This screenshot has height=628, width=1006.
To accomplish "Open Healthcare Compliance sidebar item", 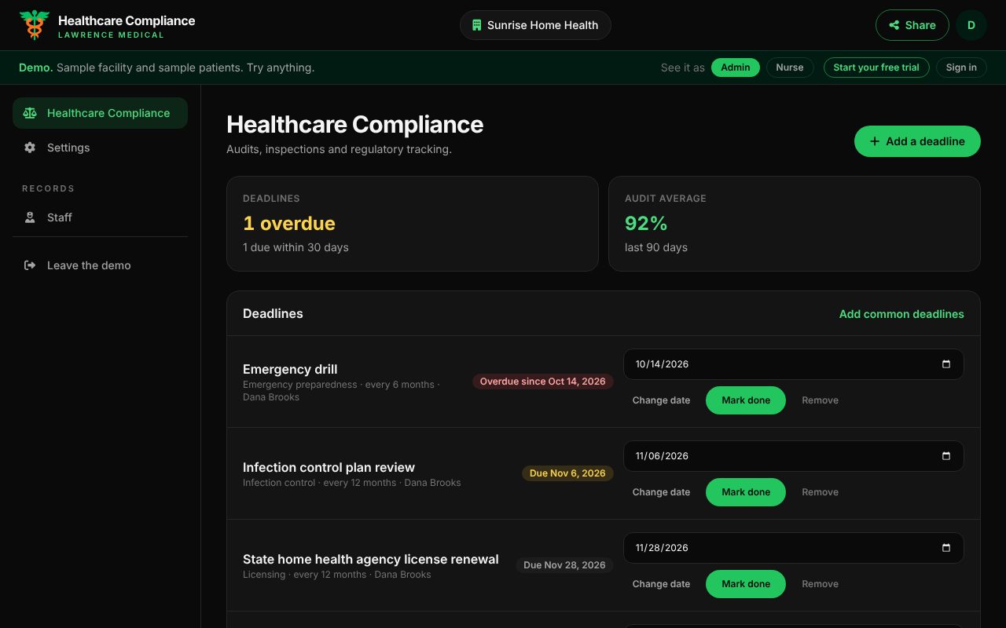I will point(100,113).
